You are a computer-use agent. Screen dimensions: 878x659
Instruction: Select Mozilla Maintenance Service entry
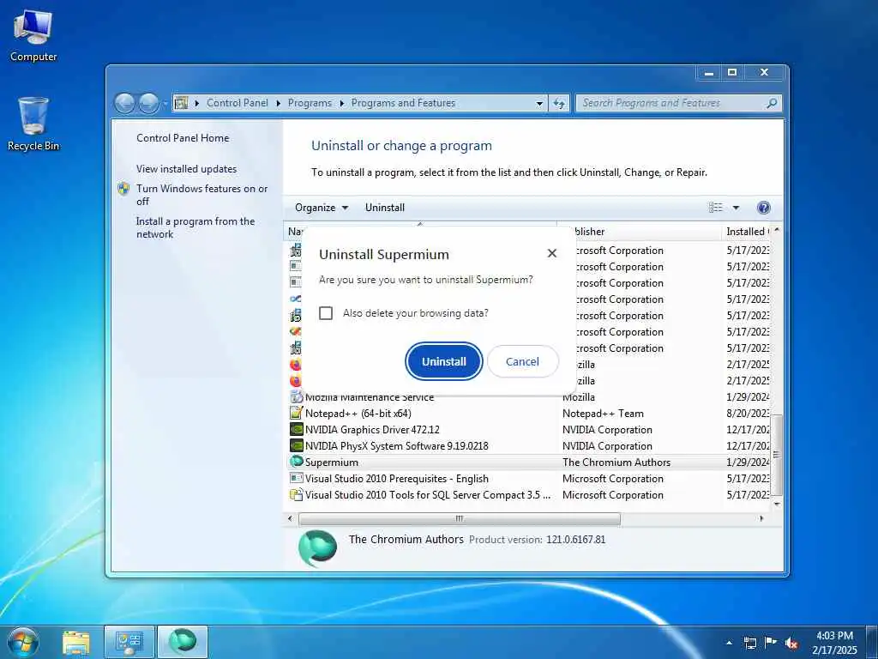370,397
